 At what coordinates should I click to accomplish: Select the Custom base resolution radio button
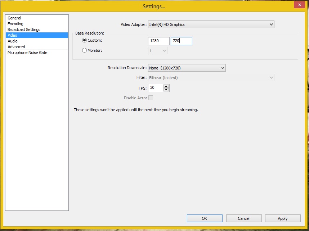pos(85,40)
